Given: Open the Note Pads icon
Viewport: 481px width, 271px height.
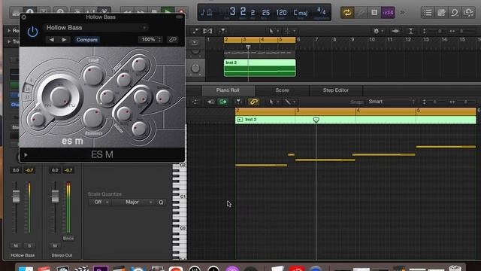Looking at the screenshot, I should [x=441, y=13].
